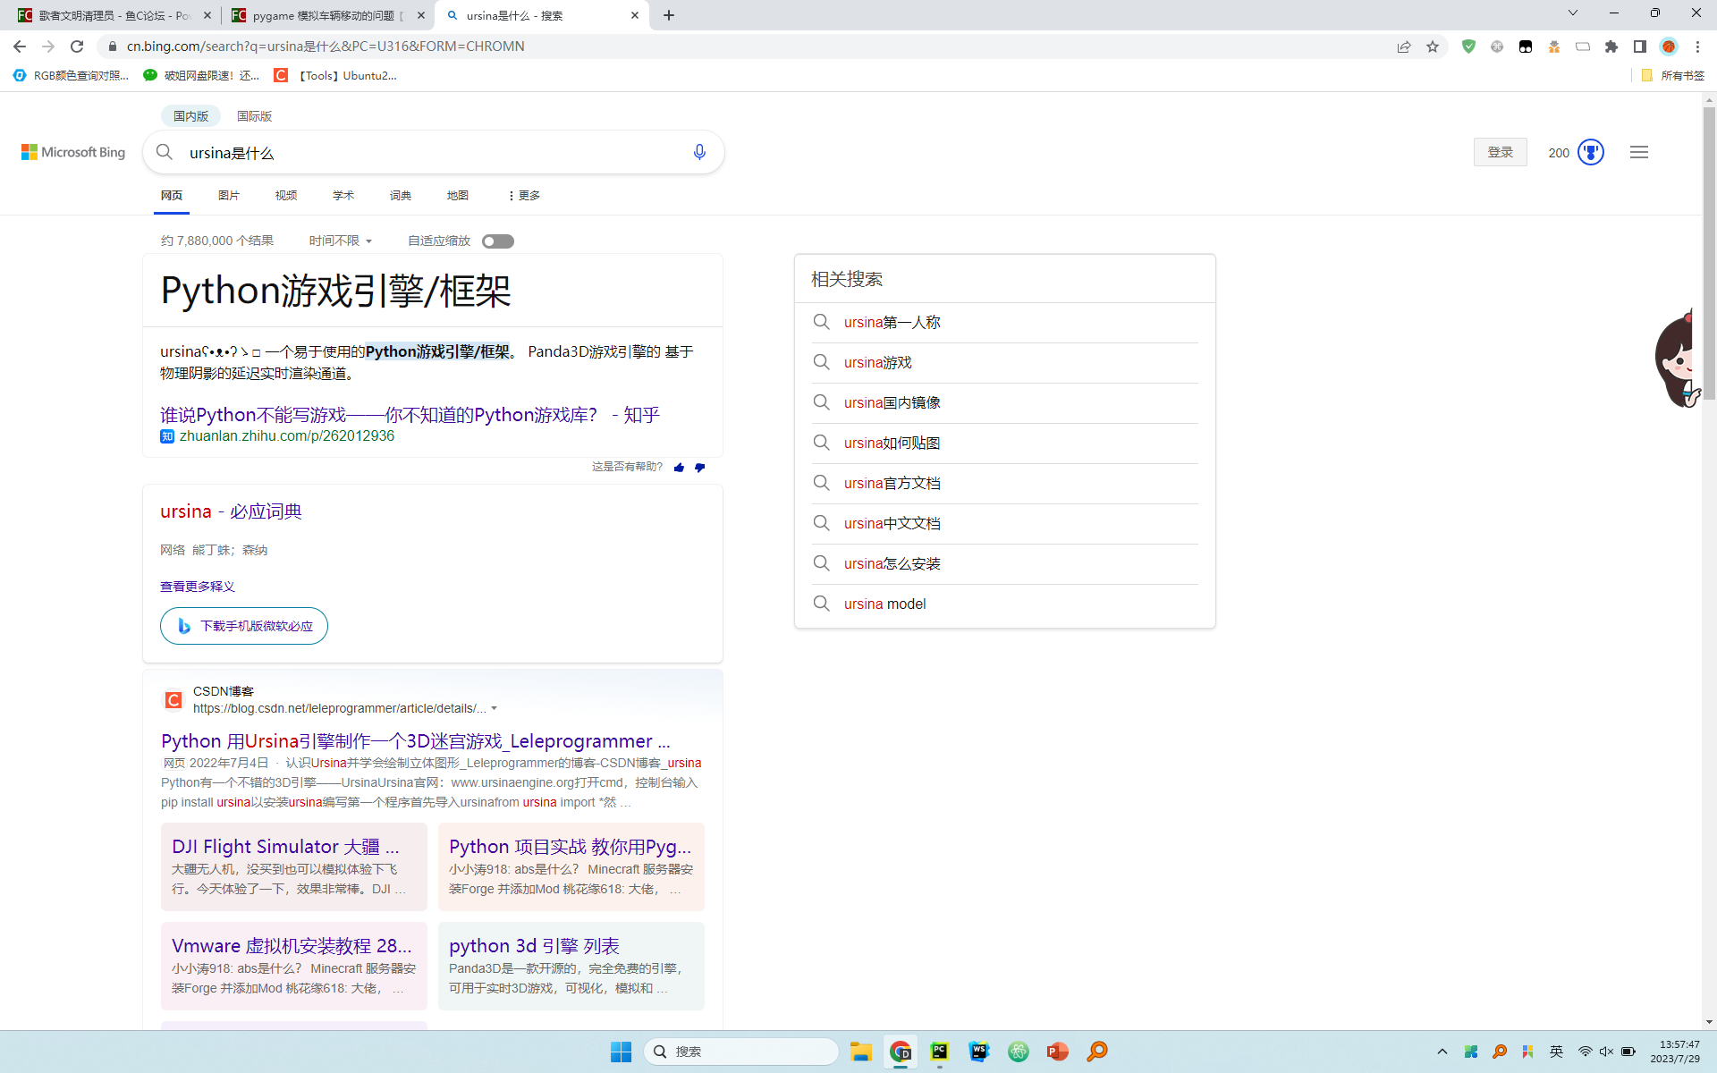Bookmark this page with the star icon
The image size is (1717, 1073).
[x=1433, y=46]
